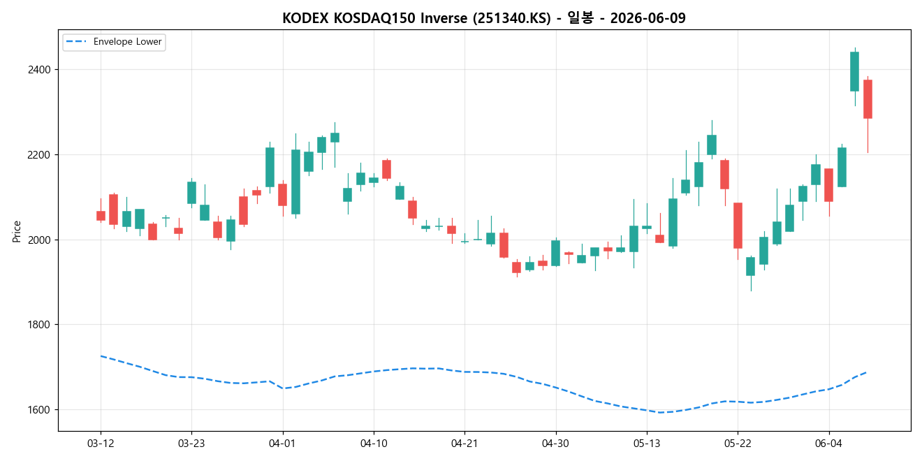Click the dashed envelope line's lowest point near 05-13
Viewport: 922px width, 461px height.
click(660, 412)
